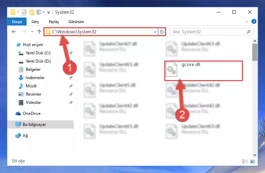The image size is (265, 173).
Task: Expand the address bar history dropdown
Action: click(155, 32)
